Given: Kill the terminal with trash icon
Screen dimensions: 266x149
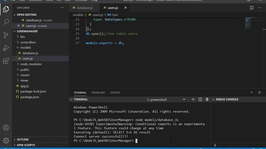Looking at the screenshot, I should (207, 99).
